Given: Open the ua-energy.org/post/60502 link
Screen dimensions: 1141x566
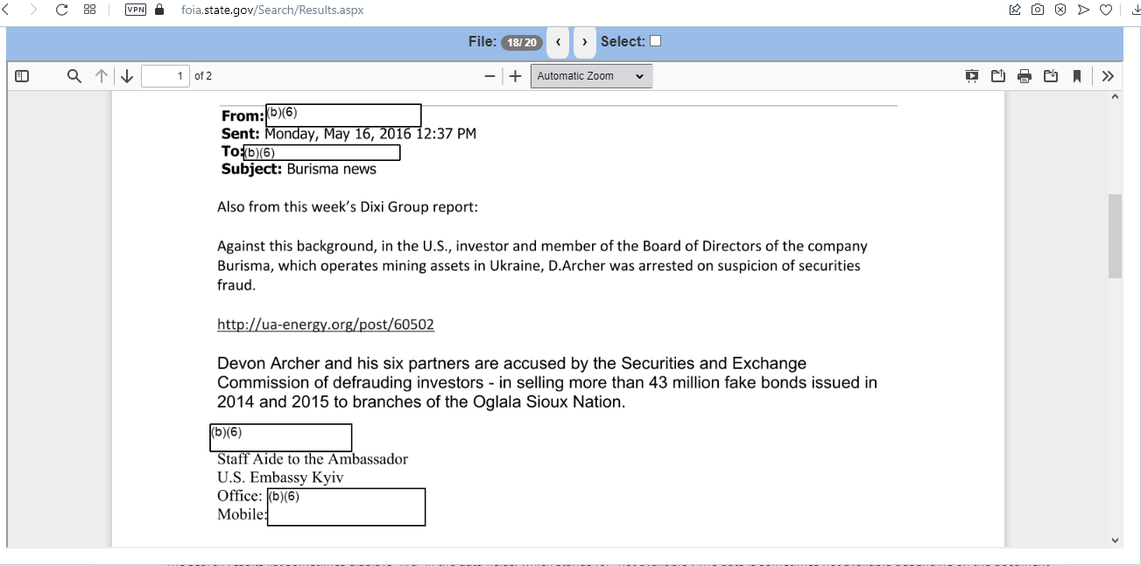Looking at the screenshot, I should (x=326, y=325).
